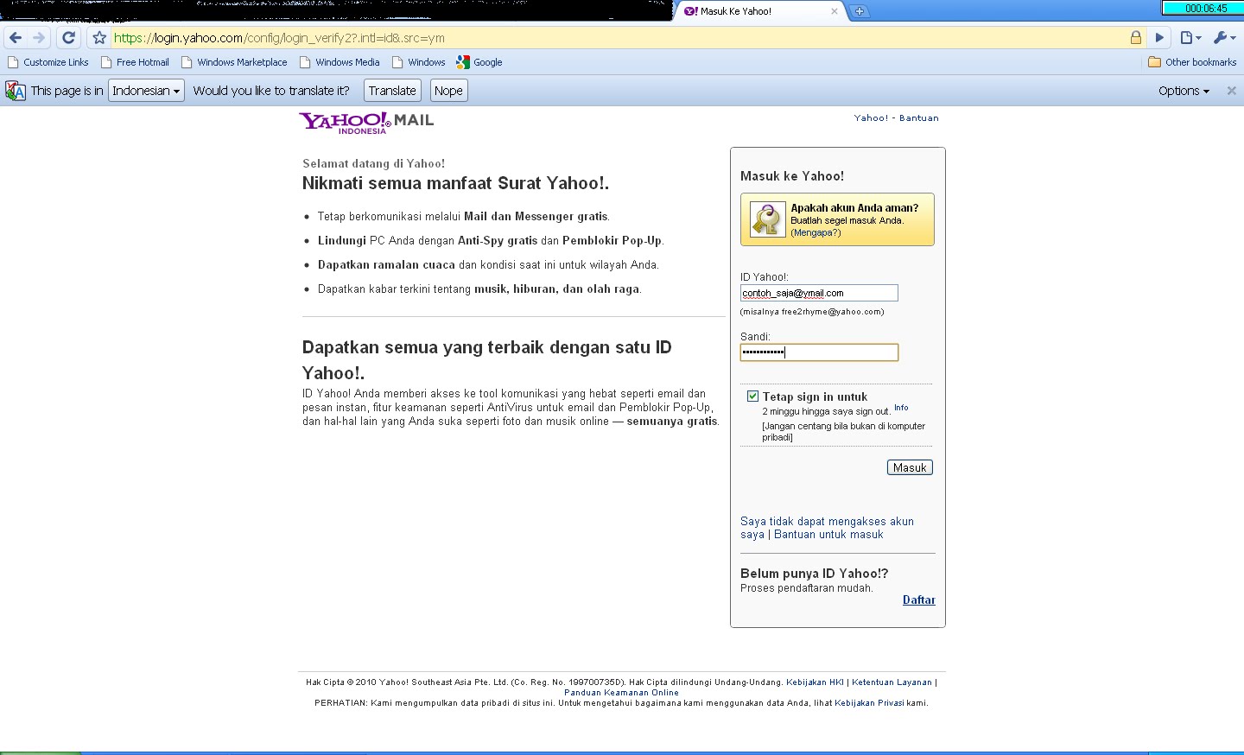Click the 'Masuk ke Yahoo!' heading text

[792, 176]
